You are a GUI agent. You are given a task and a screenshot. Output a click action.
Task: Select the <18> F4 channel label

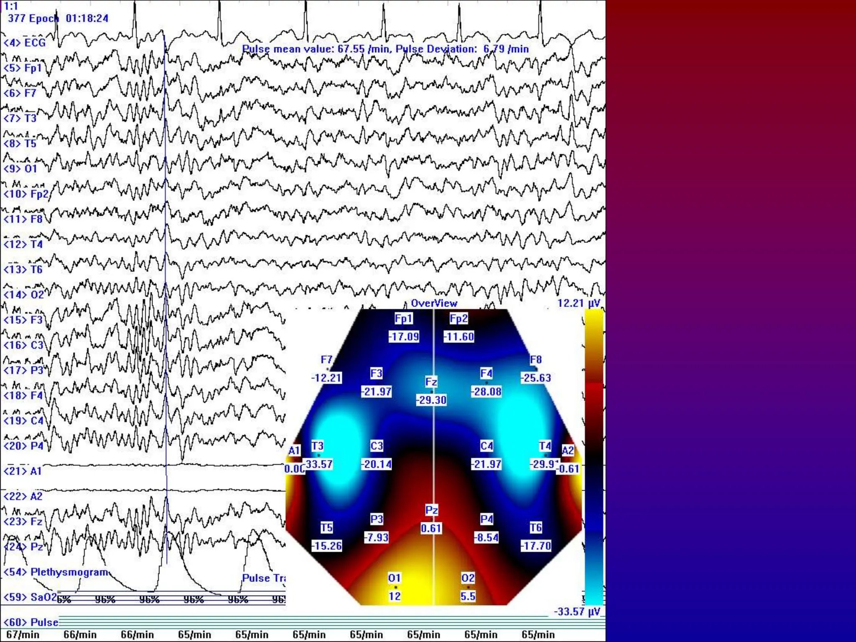click(23, 395)
